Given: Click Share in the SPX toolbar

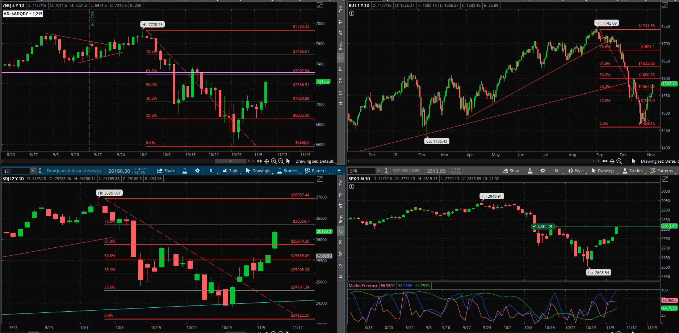Looking at the screenshot, I should (x=511, y=171).
